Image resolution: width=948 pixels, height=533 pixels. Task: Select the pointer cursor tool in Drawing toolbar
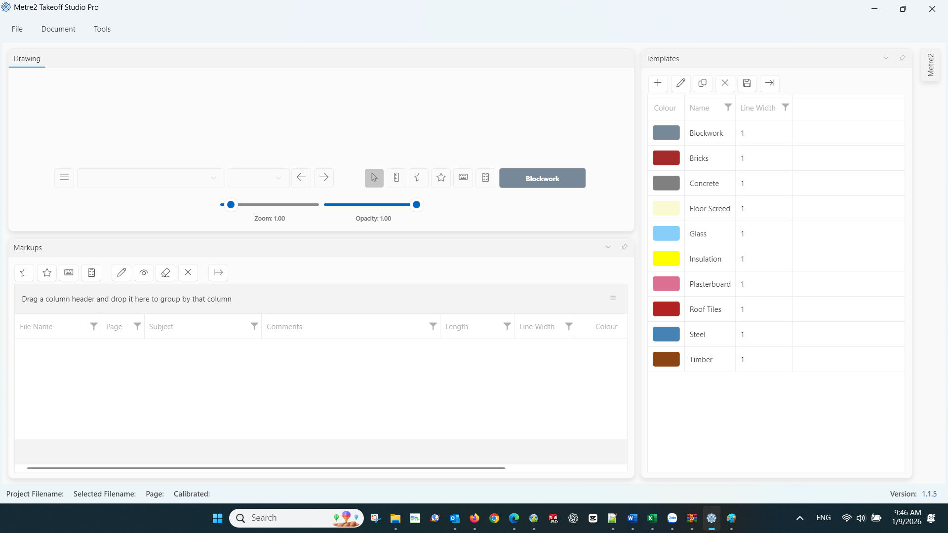(x=374, y=178)
